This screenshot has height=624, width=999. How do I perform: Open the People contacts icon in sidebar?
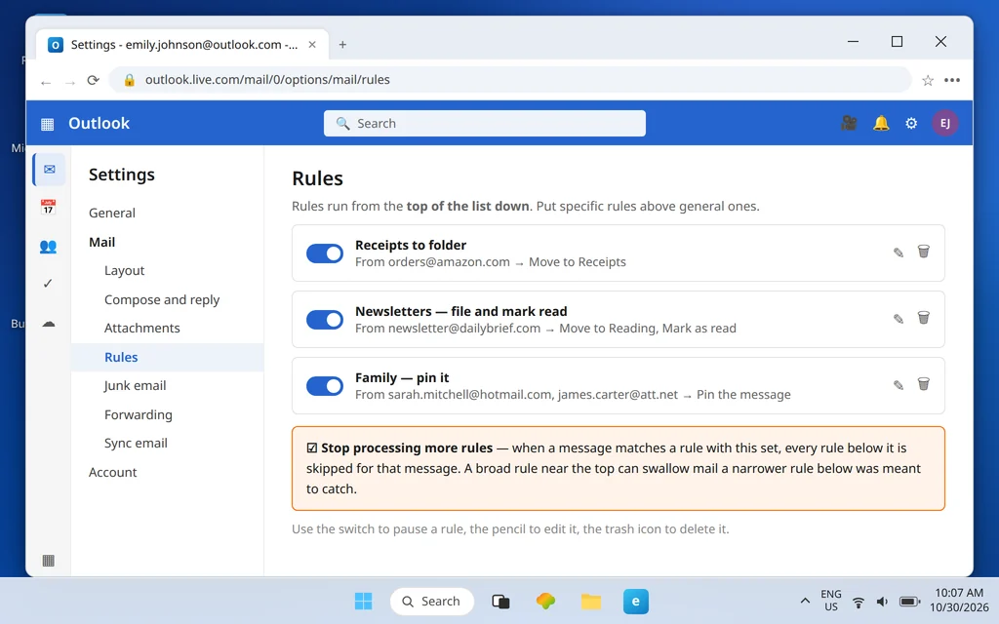[48, 246]
